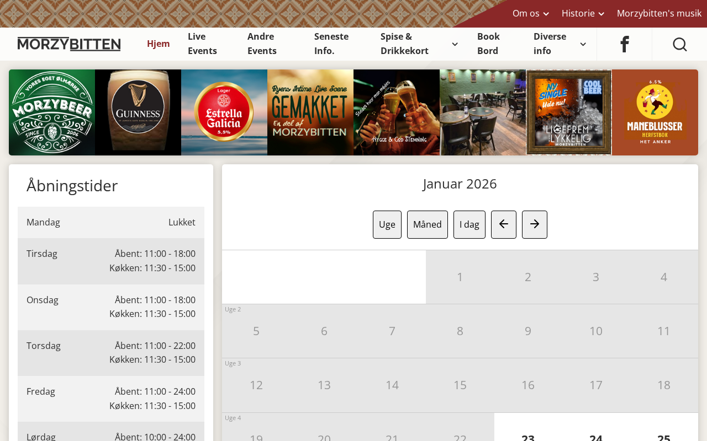Select January 8 in the calendar
The width and height of the screenshot is (707, 441).
click(460, 331)
